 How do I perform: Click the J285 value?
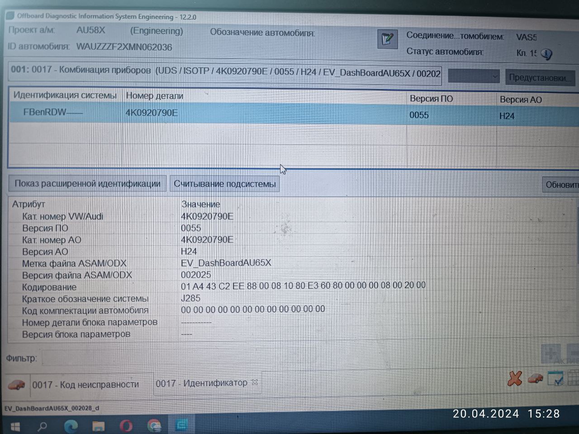tap(190, 298)
